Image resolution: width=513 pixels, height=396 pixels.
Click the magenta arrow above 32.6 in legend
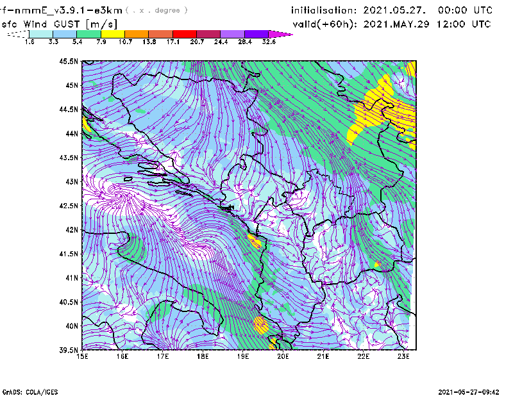tap(280, 34)
